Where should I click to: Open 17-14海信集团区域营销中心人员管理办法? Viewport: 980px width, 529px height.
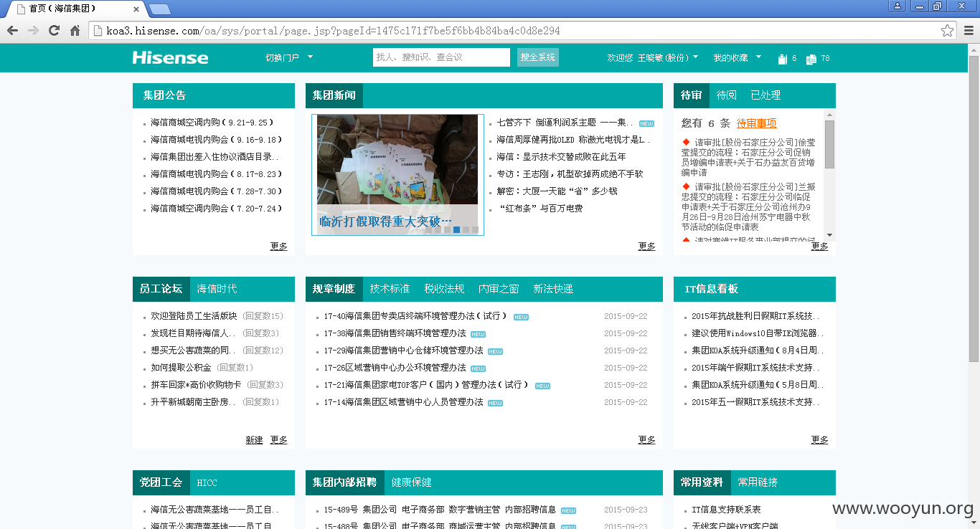(403, 402)
